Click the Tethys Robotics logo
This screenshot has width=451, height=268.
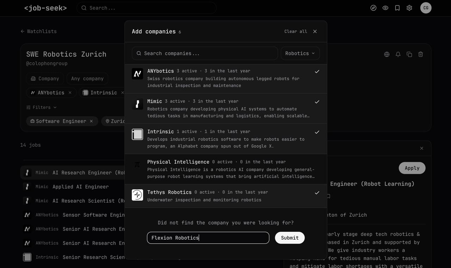click(x=137, y=195)
